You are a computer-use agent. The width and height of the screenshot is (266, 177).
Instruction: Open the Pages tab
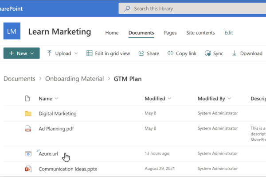[x=170, y=33]
